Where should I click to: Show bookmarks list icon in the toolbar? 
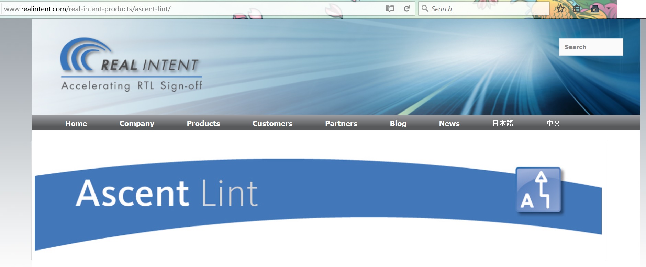[577, 9]
